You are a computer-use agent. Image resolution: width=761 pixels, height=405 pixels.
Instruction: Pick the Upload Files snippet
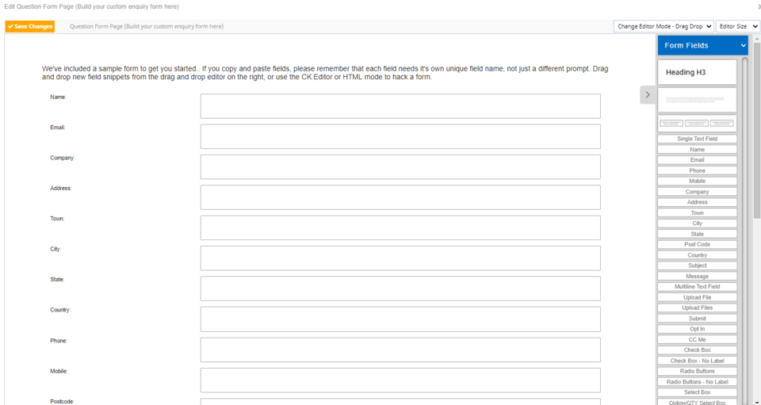pyautogui.click(x=698, y=308)
